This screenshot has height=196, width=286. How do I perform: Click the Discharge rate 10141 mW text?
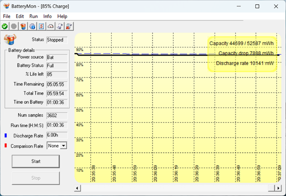245,63
